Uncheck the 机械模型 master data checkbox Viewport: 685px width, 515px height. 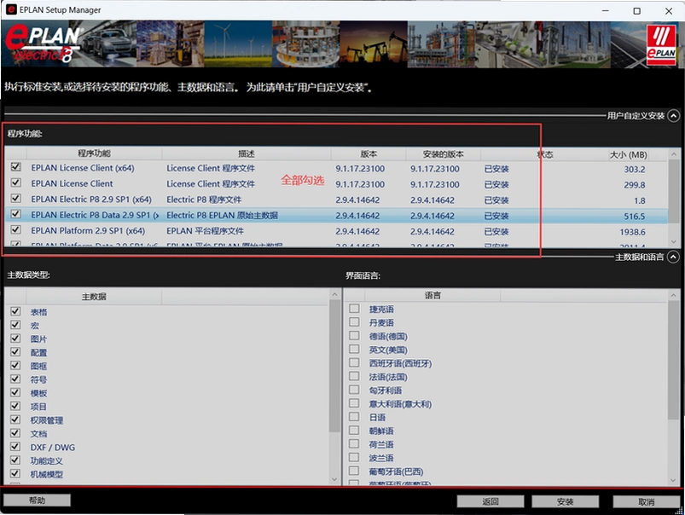pos(15,474)
